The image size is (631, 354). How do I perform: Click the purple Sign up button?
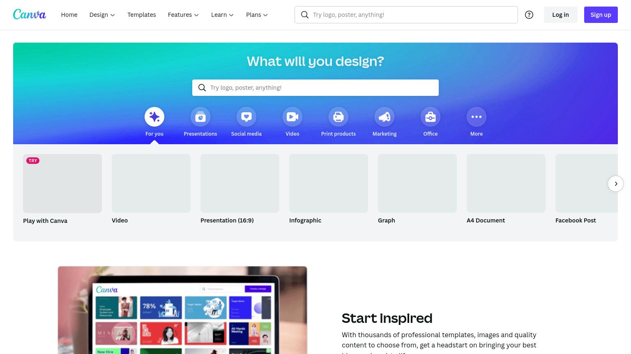[601, 15]
